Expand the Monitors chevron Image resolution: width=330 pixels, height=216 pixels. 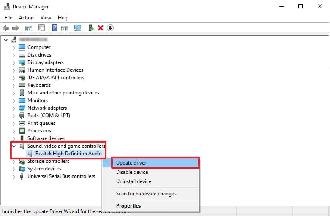pyautogui.click(x=14, y=101)
